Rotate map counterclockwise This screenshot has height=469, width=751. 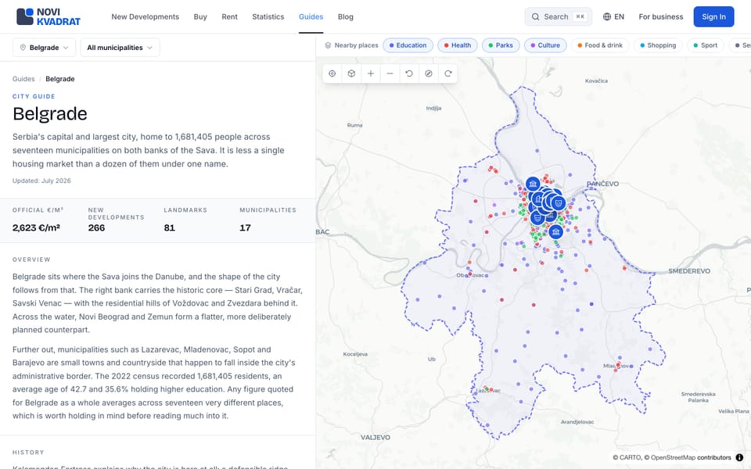pyautogui.click(x=409, y=73)
